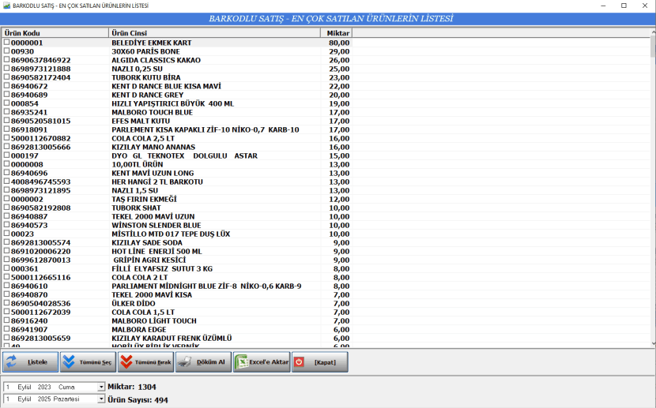
Task: Close the window with [Kapat] button
Action: (320, 362)
